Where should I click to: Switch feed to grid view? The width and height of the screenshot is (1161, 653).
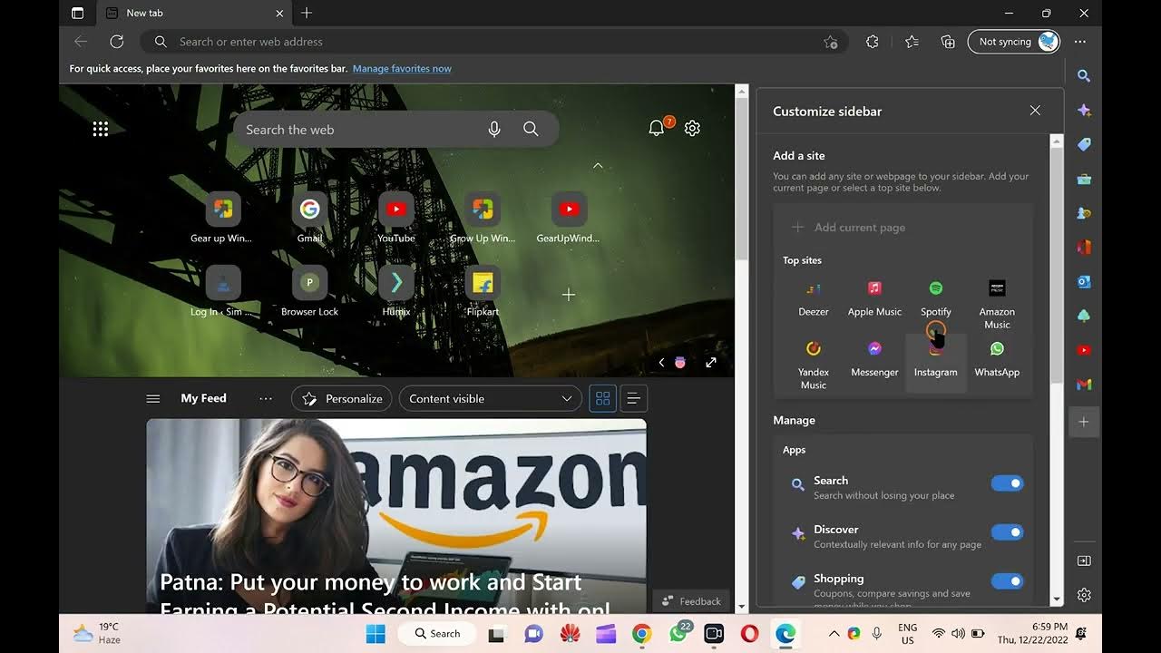[x=602, y=398]
